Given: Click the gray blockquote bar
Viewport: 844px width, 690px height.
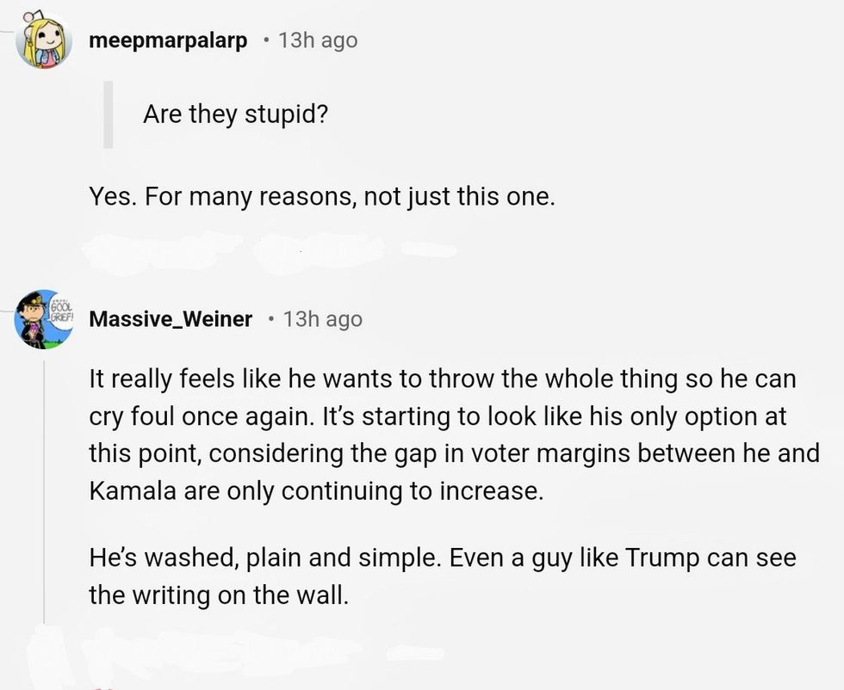Looking at the screenshot, I should pos(109,114).
